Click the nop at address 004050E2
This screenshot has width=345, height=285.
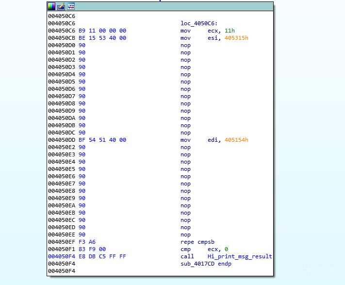(185, 147)
